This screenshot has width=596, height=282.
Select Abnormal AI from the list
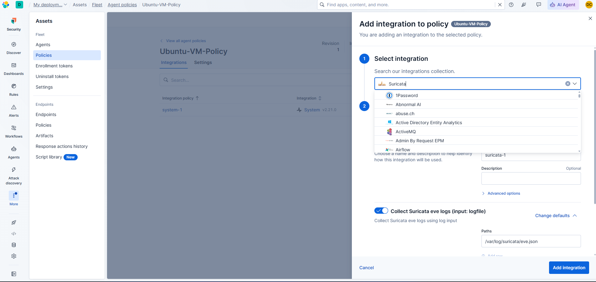[x=476, y=105]
